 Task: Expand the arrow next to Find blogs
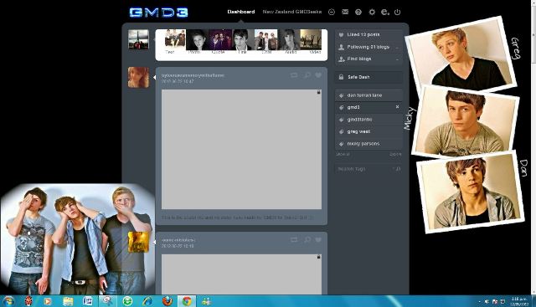(x=397, y=59)
